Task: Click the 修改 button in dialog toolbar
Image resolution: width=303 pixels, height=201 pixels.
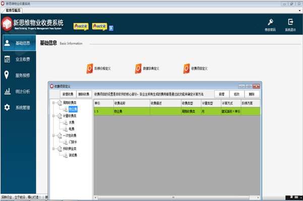Action: click(237, 94)
